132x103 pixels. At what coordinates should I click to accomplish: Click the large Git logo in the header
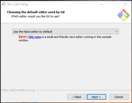coord(124,15)
